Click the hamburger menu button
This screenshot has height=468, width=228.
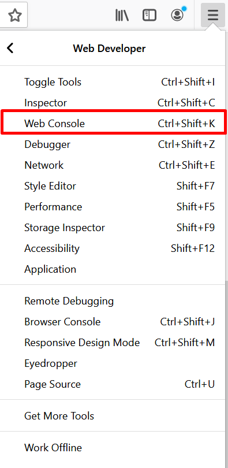pyautogui.click(x=213, y=15)
